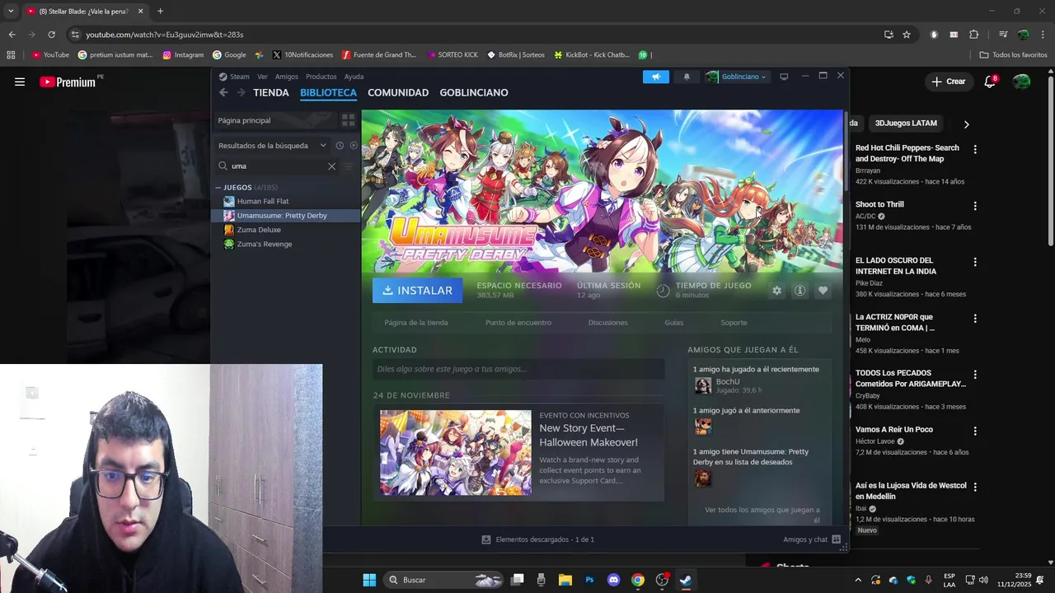Open New Story Event—Halloween Makeover! title
The width and height of the screenshot is (1055, 593).
[588, 436]
